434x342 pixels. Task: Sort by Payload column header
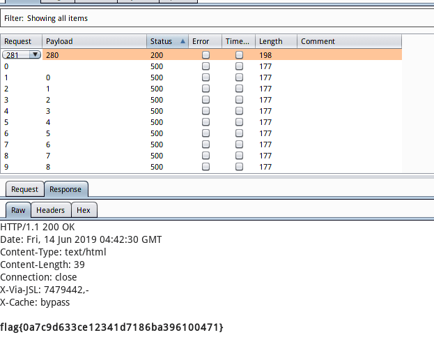tap(94, 41)
